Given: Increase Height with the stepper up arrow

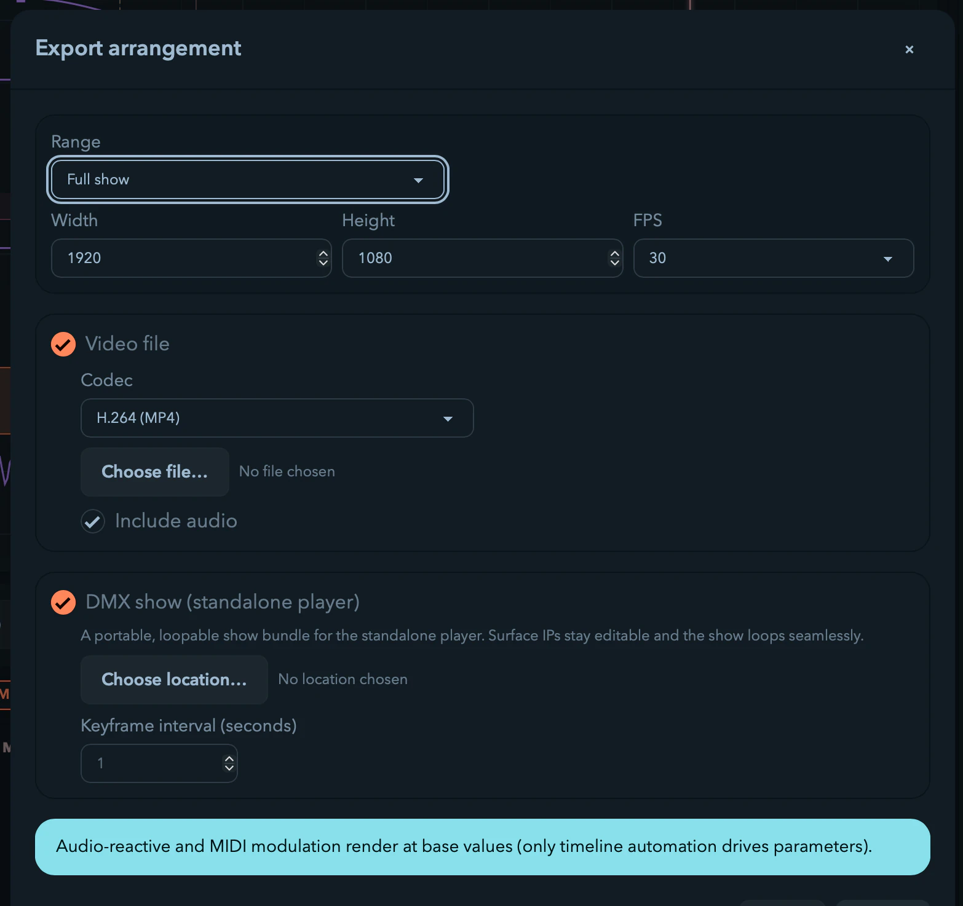Looking at the screenshot, I should (x=614, y=253).
